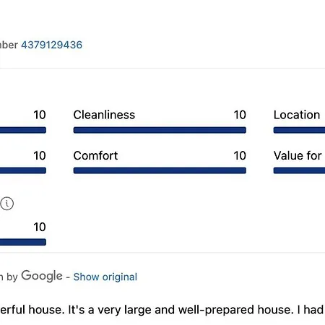
Task: Click the Location rating bar
Action: pos(299,130)
